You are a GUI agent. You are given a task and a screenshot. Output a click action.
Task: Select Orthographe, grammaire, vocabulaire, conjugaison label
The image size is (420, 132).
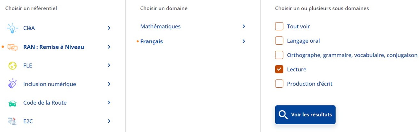coord(352,55)
